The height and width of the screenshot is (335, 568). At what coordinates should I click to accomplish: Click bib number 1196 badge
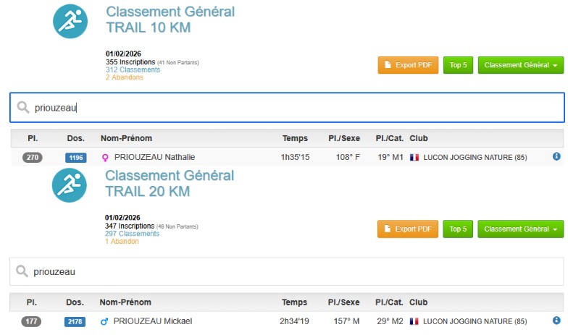pyautogui.click(x=75, y=157)
